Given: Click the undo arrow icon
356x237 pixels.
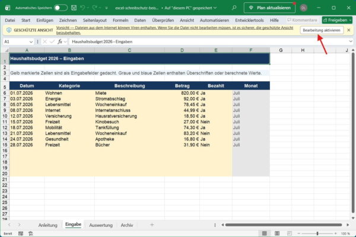Looking at the screenshot, I should pyautogui.click(x=82, y=8).
